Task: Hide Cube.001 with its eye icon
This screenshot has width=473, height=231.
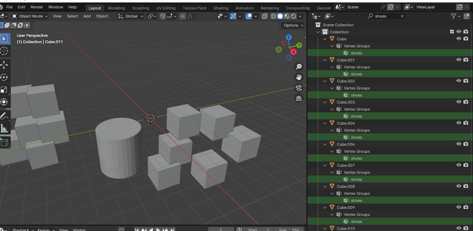Action: (459, 60)
